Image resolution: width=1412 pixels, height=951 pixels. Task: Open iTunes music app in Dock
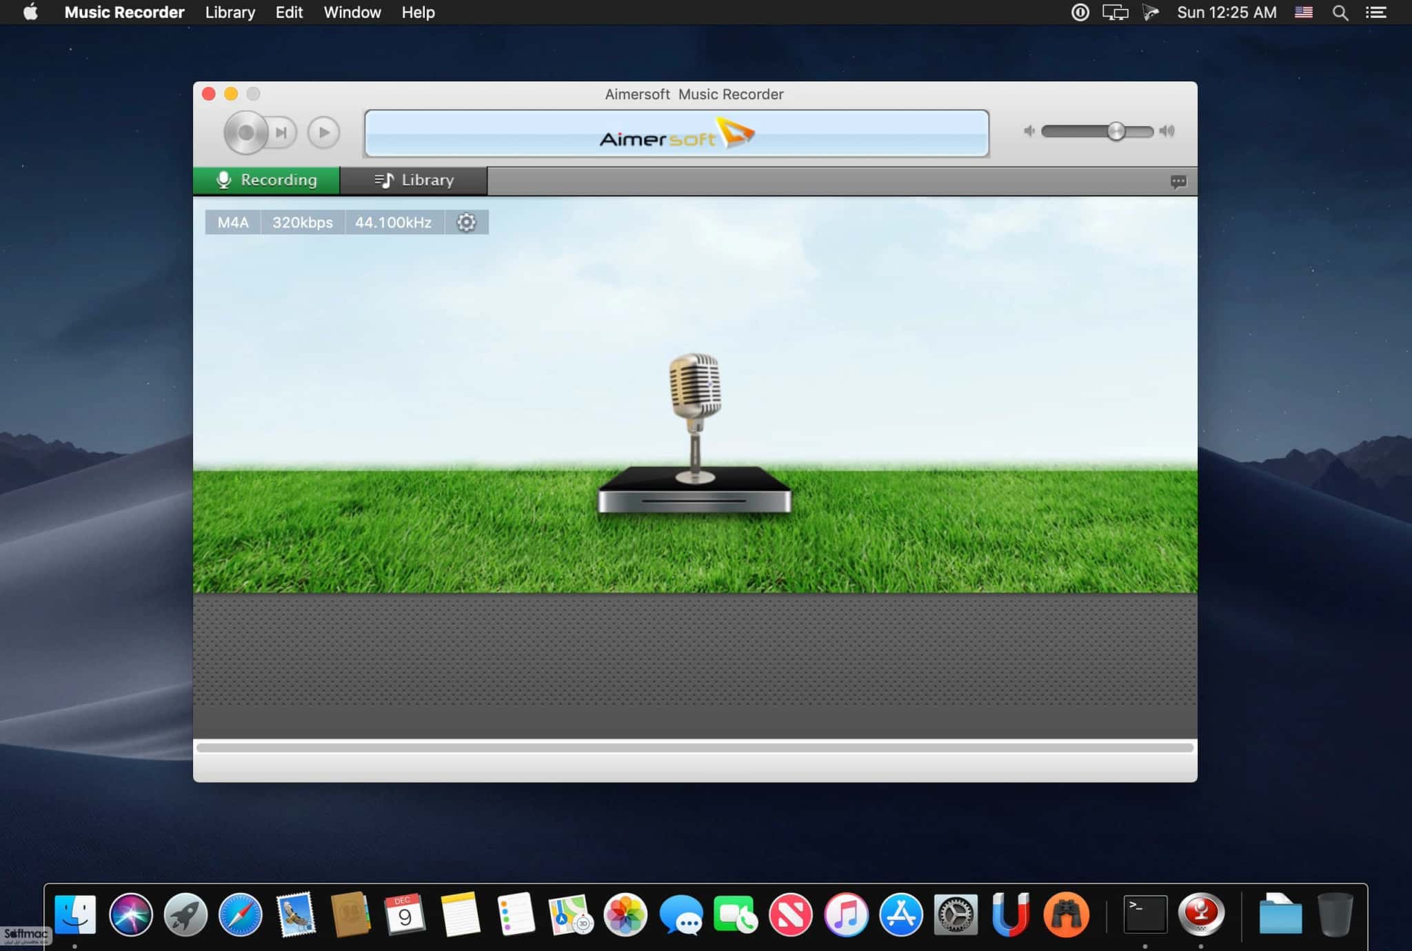846,914
